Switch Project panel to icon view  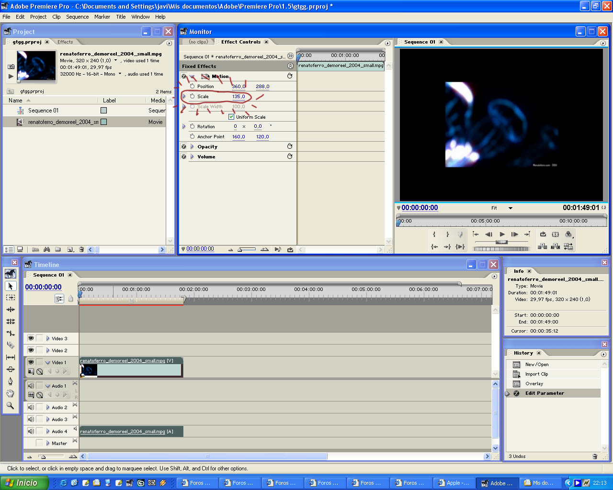[20, 249]
